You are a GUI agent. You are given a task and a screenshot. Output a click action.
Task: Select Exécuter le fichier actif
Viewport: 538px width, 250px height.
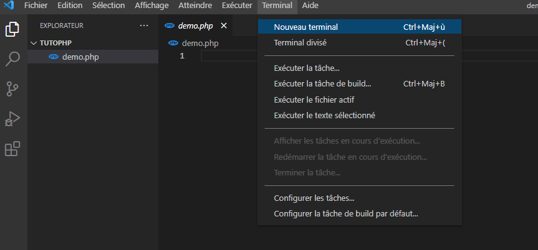pos(314,100)
